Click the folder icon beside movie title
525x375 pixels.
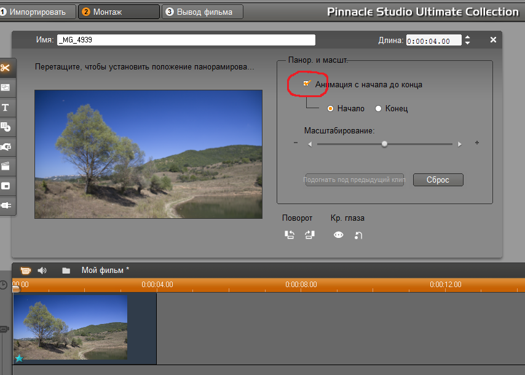coord(66,270)
